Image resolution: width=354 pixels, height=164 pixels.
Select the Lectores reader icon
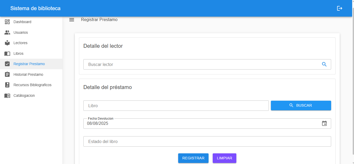(7, 43)
